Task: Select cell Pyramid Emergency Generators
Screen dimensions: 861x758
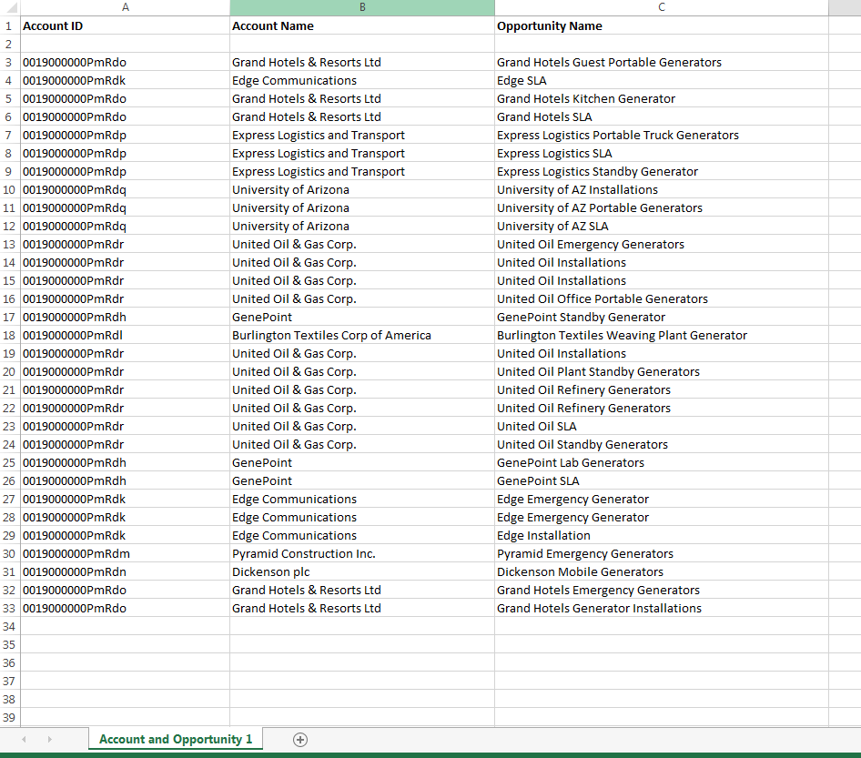Action: 662,554
